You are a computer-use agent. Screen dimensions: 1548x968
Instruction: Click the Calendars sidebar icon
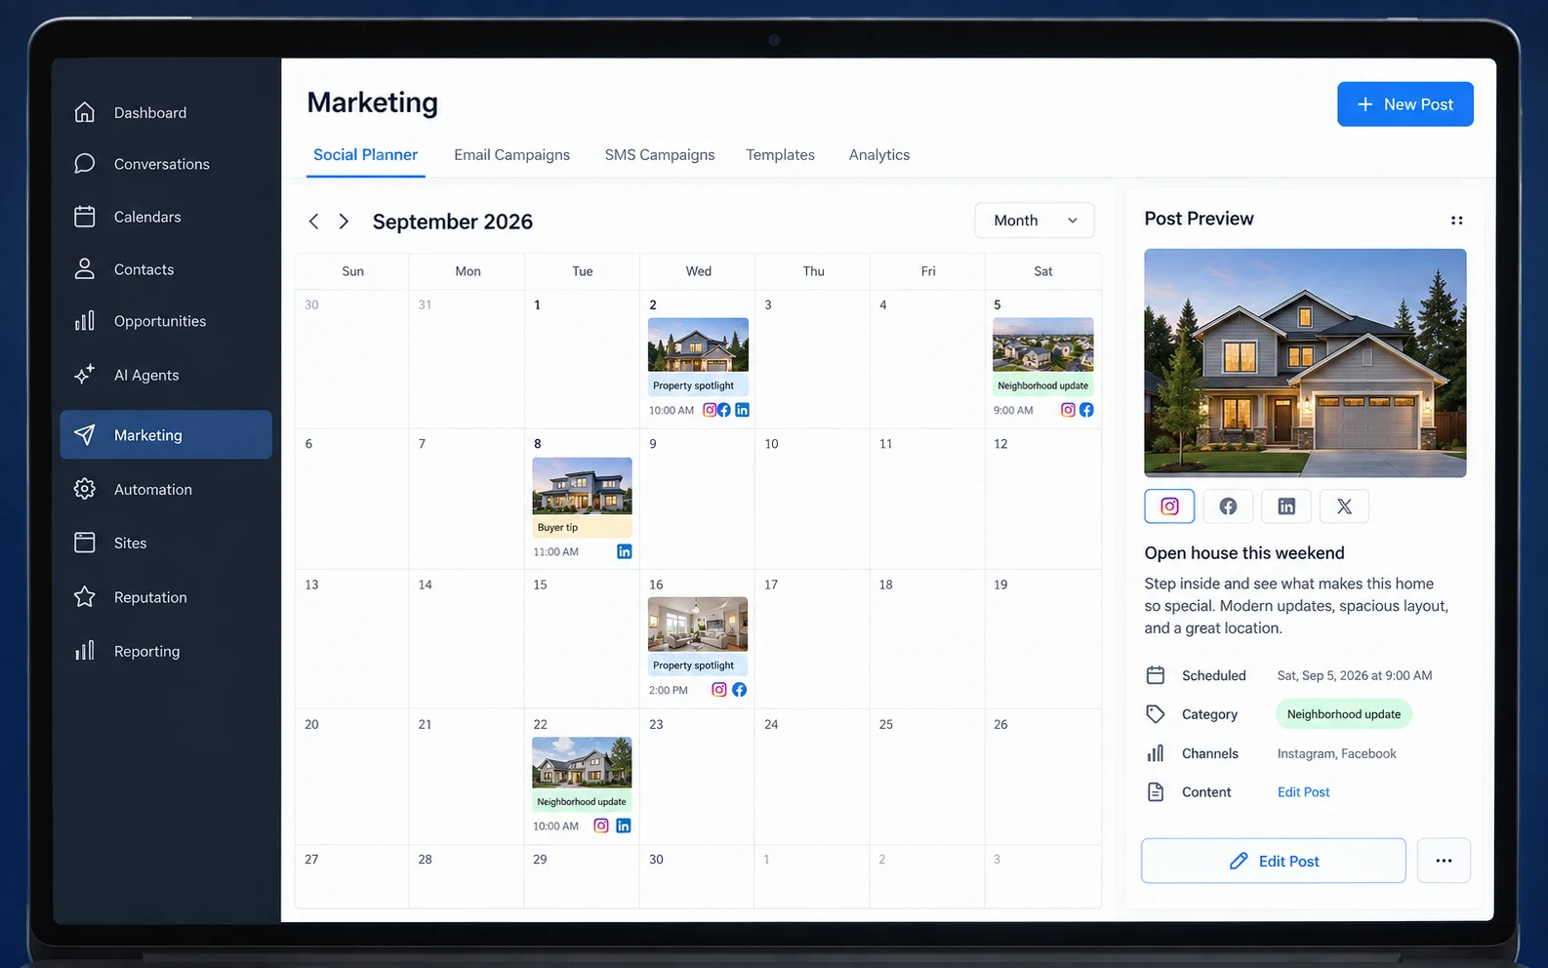(x=85, y=216)
